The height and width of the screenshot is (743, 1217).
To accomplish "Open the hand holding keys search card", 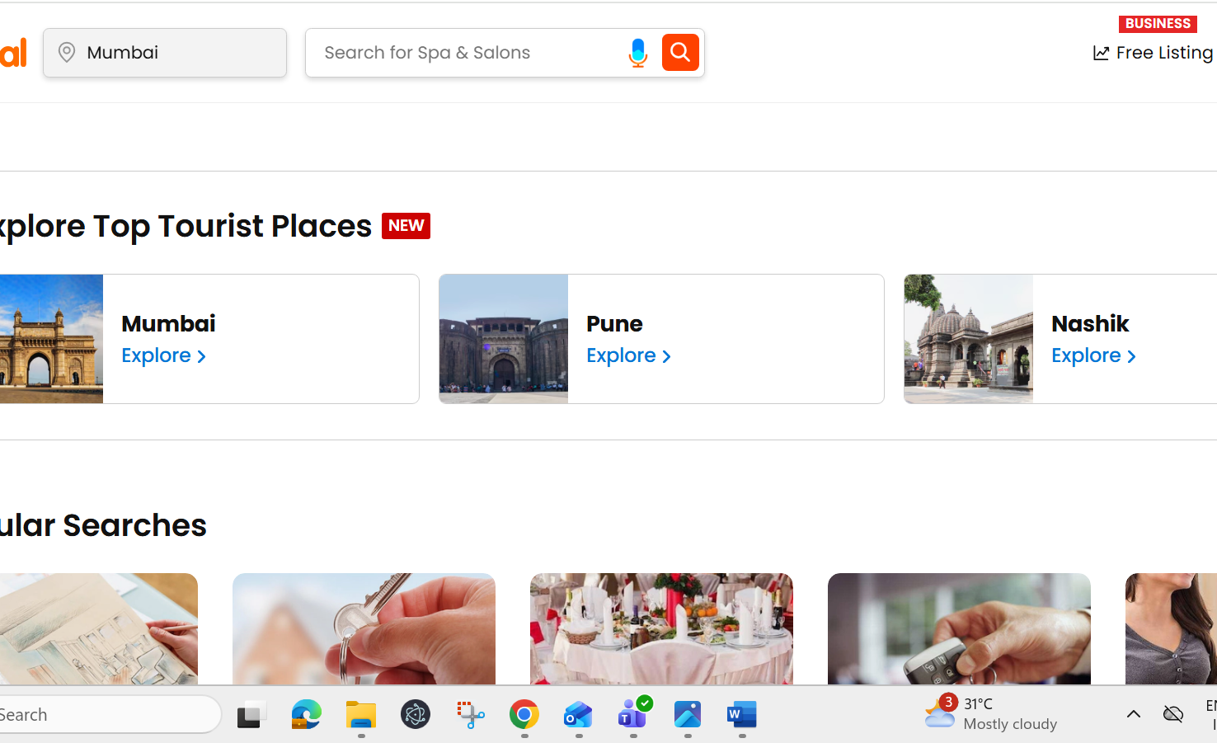I will point(364,629).
